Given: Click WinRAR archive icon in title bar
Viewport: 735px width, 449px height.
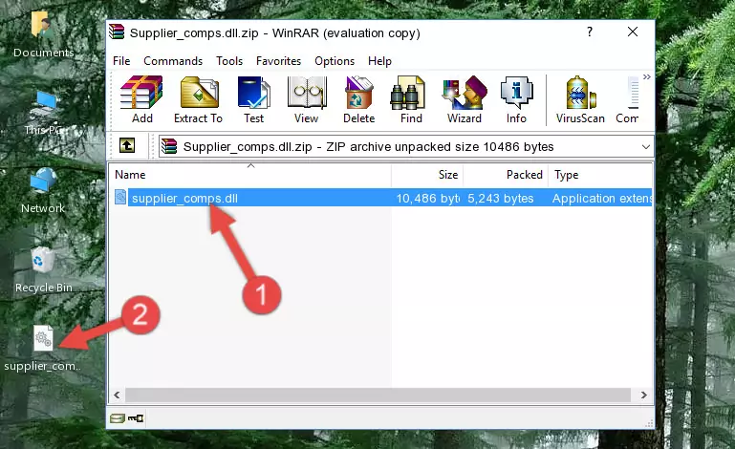Looking at the screenshot, I should tap(117, 32).
